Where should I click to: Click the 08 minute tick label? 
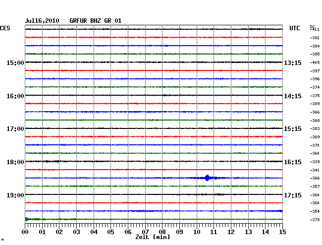point(162,232)
